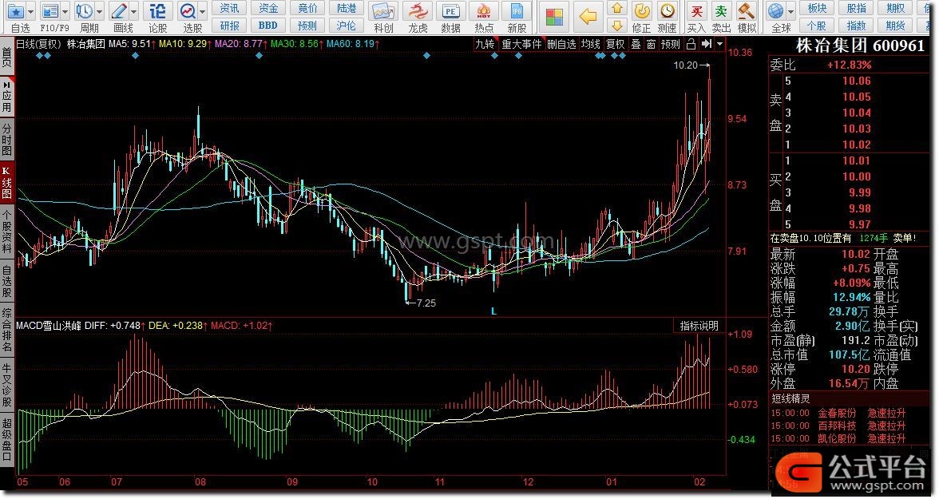Toggle the 窗 window option
The image size is (939, 499).
651,45
